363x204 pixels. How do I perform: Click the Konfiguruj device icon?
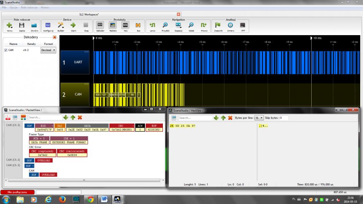pyautogui.click(x=48, y=25)
